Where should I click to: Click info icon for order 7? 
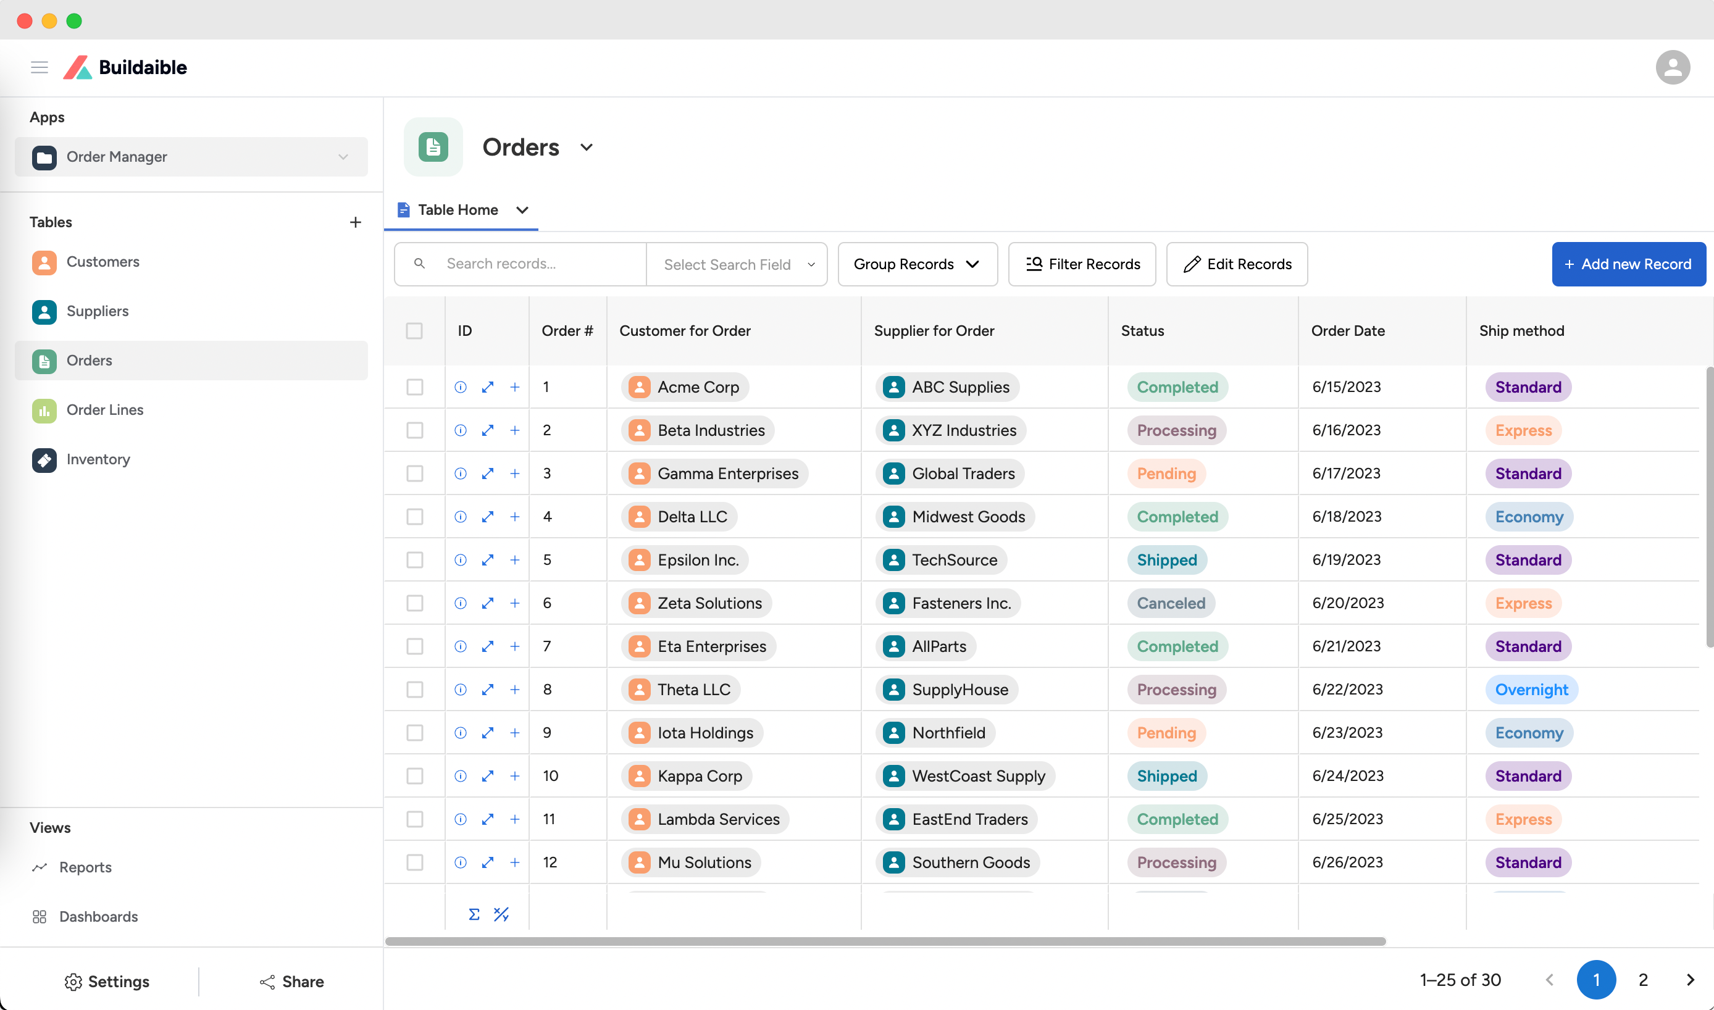pyautogui.click(x=461, y=646)
